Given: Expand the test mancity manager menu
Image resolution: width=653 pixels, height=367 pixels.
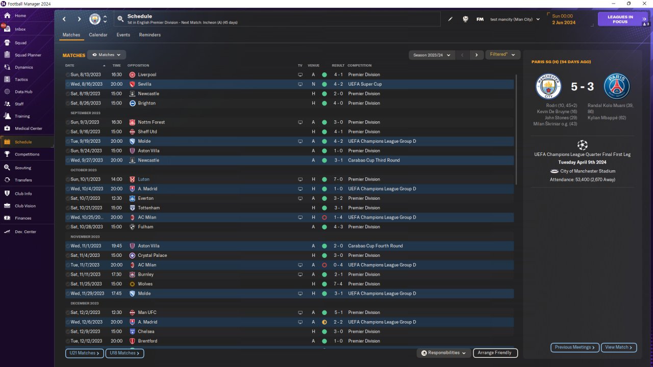Looking at the screenshot, I should 515,19.
